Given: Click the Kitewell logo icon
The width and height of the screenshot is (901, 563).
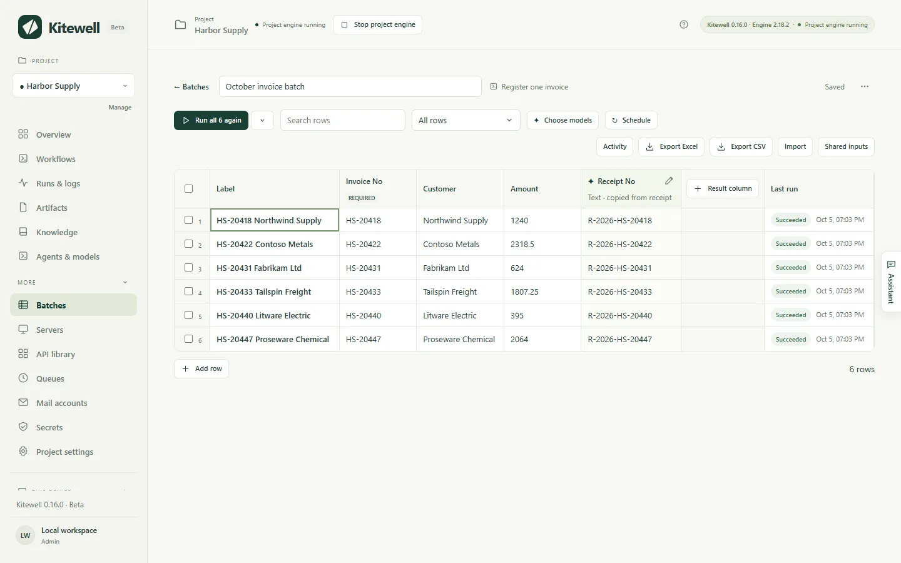Looking at the screenshot, I should [30, 27].
